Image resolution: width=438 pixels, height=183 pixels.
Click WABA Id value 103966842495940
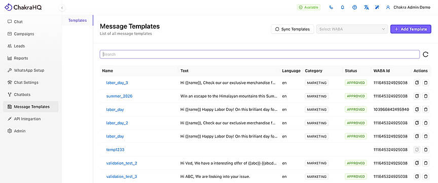pos(391,110)
